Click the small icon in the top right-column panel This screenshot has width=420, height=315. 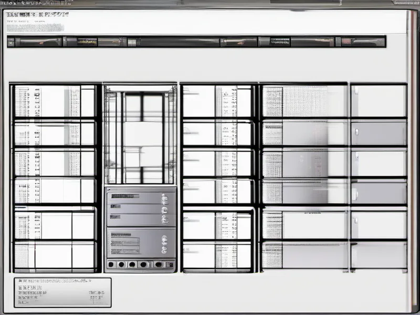[x=356, y=90]
